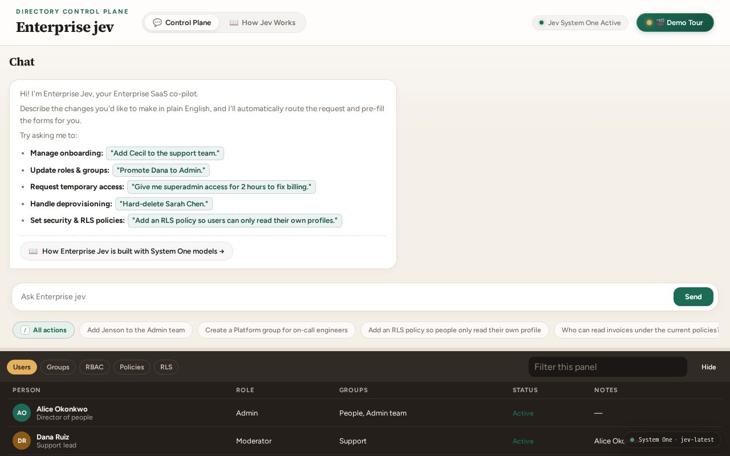
Task: Select "Add Cecil to the support team." example
Action: point(165,153)
